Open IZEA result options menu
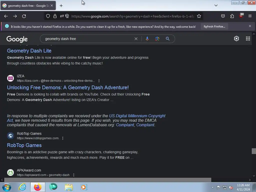This screenshot has width=256, height=192. tap(99, 81)
